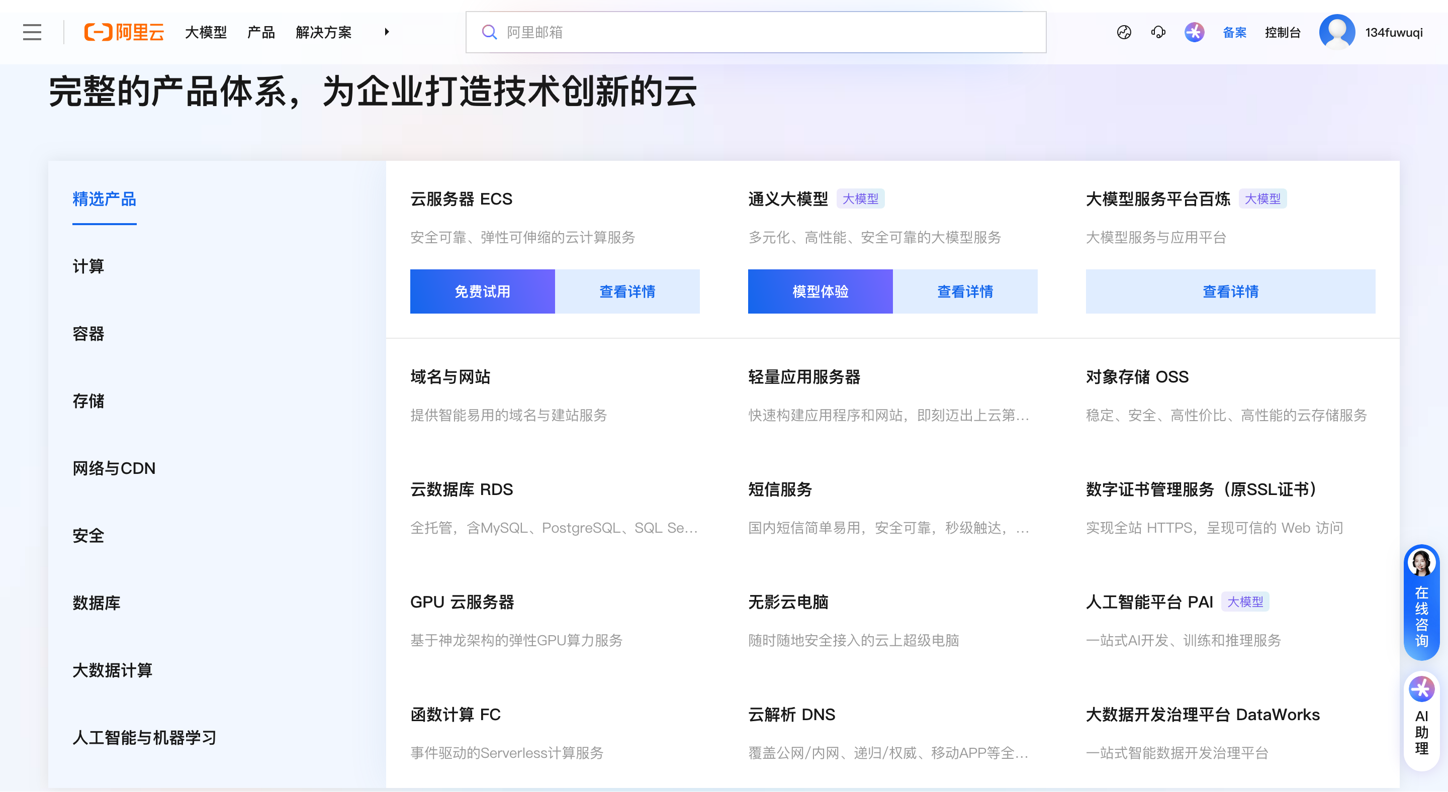The width and height of the screenshot is (1448, 792).
Task: Click the circular gauge icon in header
Action: 1124,32
